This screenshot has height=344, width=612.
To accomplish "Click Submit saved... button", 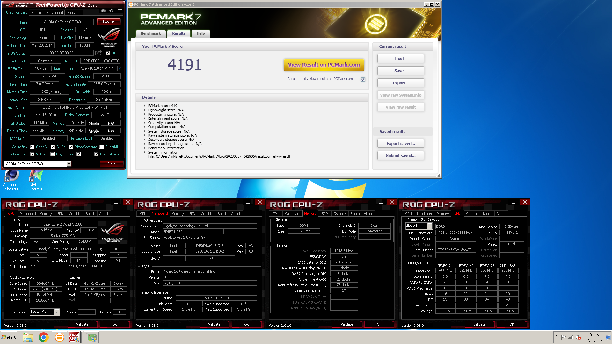I will pos(401,155).
